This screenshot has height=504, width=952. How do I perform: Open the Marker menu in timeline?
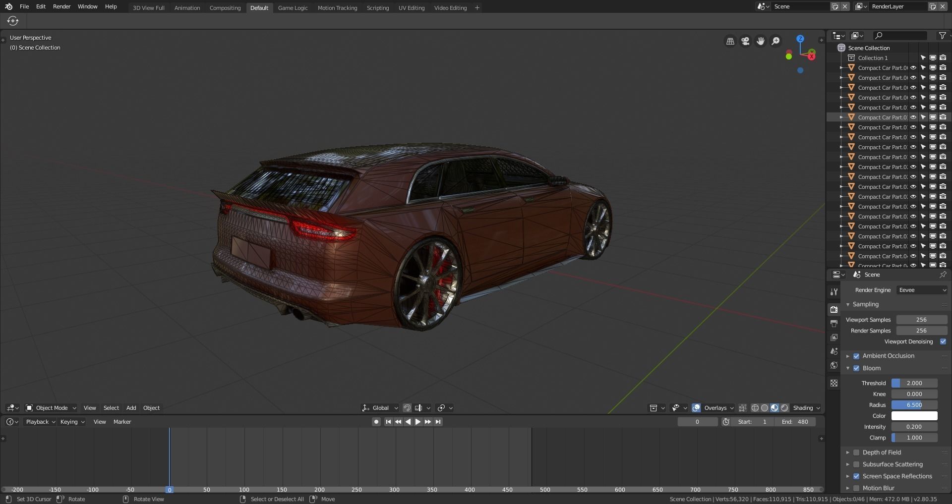[122, 422]
